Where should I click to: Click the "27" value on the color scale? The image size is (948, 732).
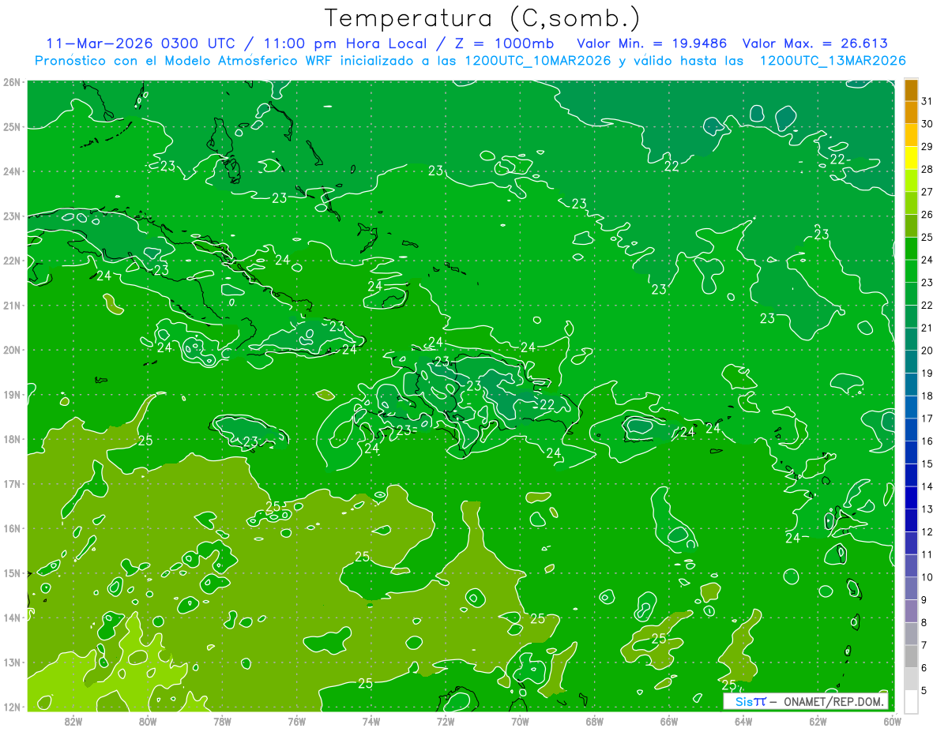tap(927, 191)
